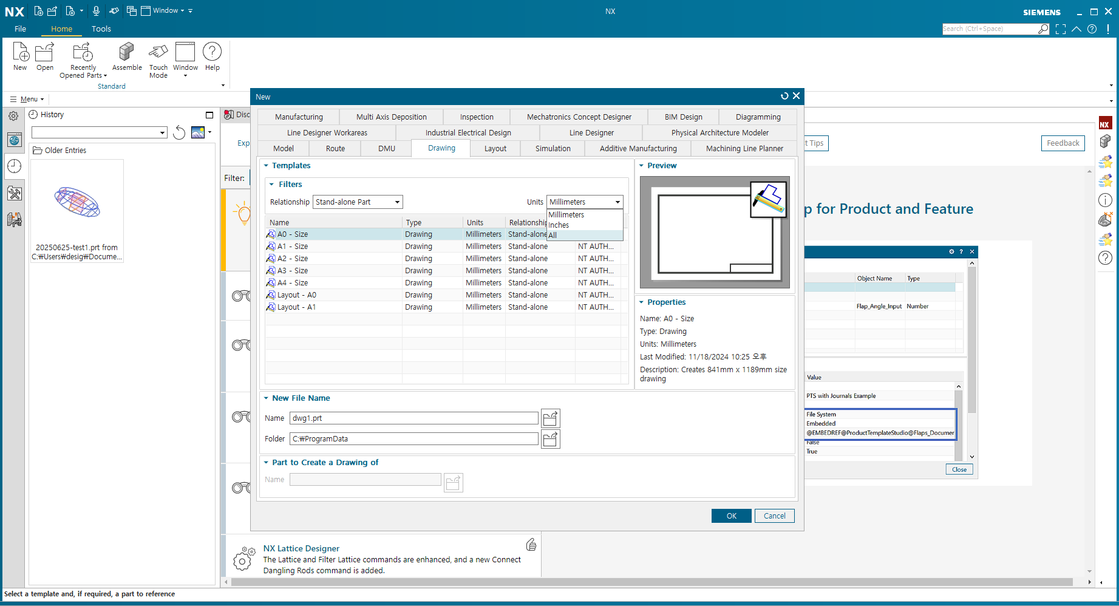Click the new file Name field

[414, 418]
